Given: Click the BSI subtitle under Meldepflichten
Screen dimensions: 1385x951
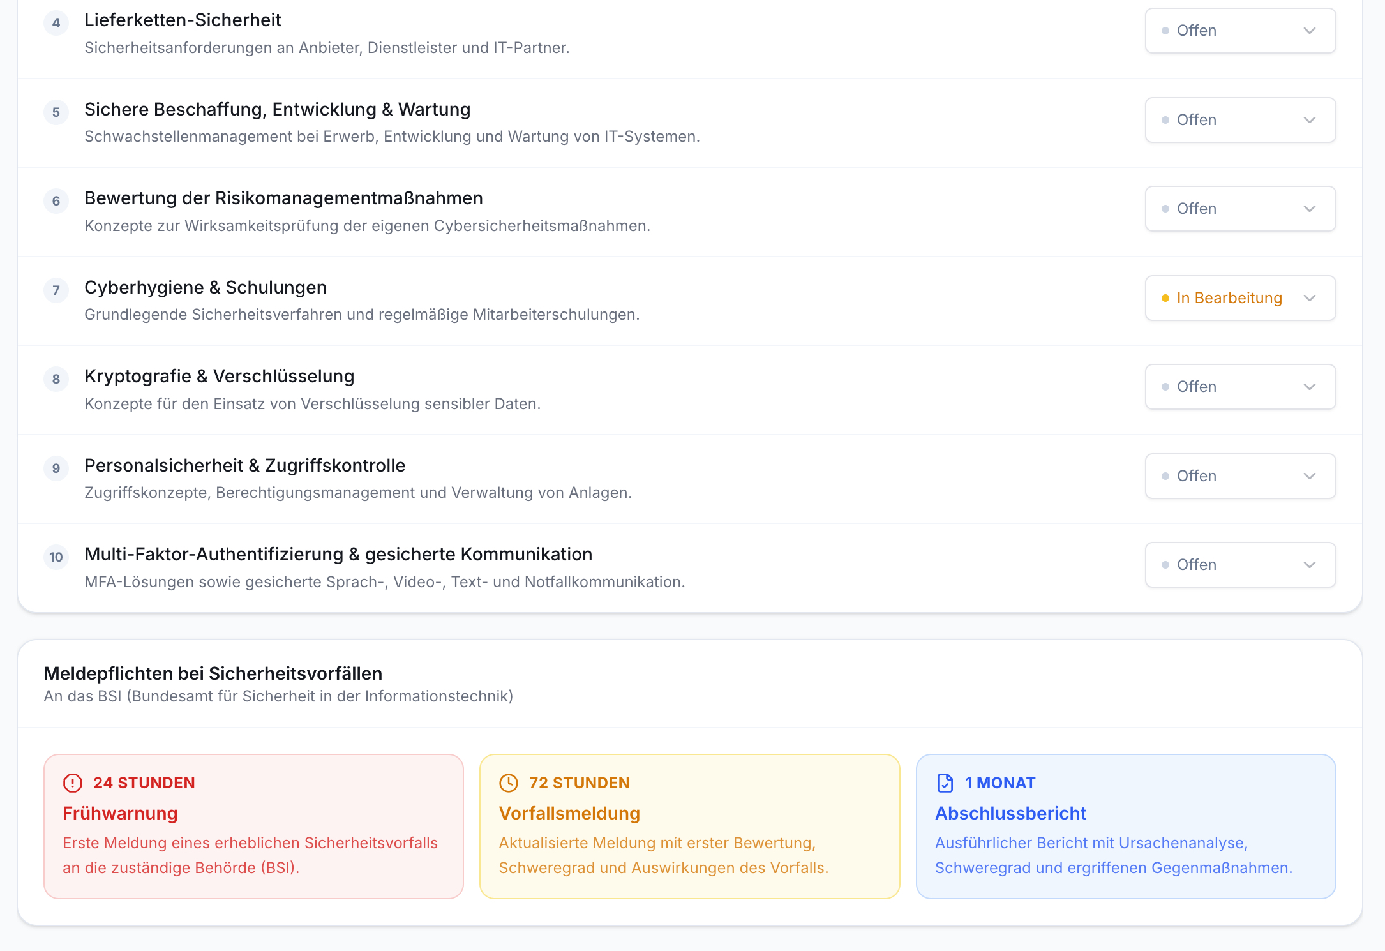Looking at the screenshot, I should tap(278, 696).
